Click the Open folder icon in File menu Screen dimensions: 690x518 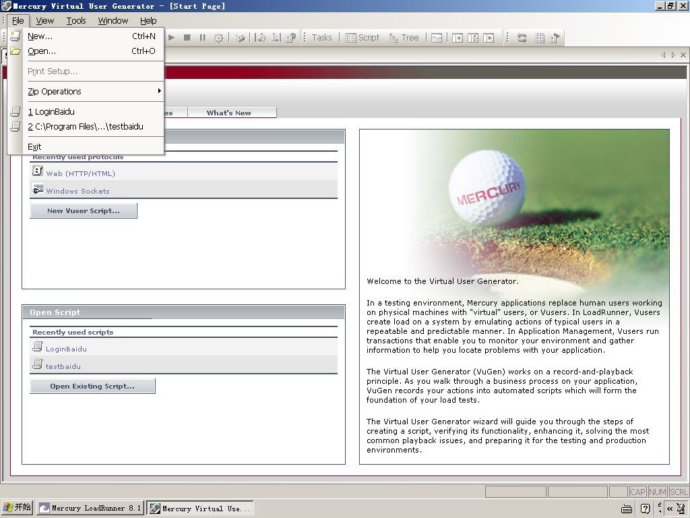15,51
